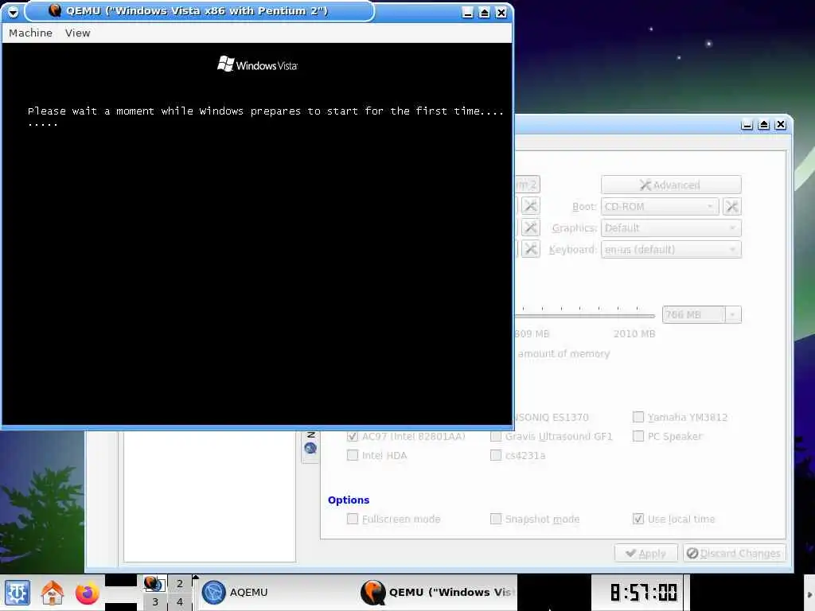Click the memory size slider track
This screenshot has height=611, width=815.
click(585, 315)
